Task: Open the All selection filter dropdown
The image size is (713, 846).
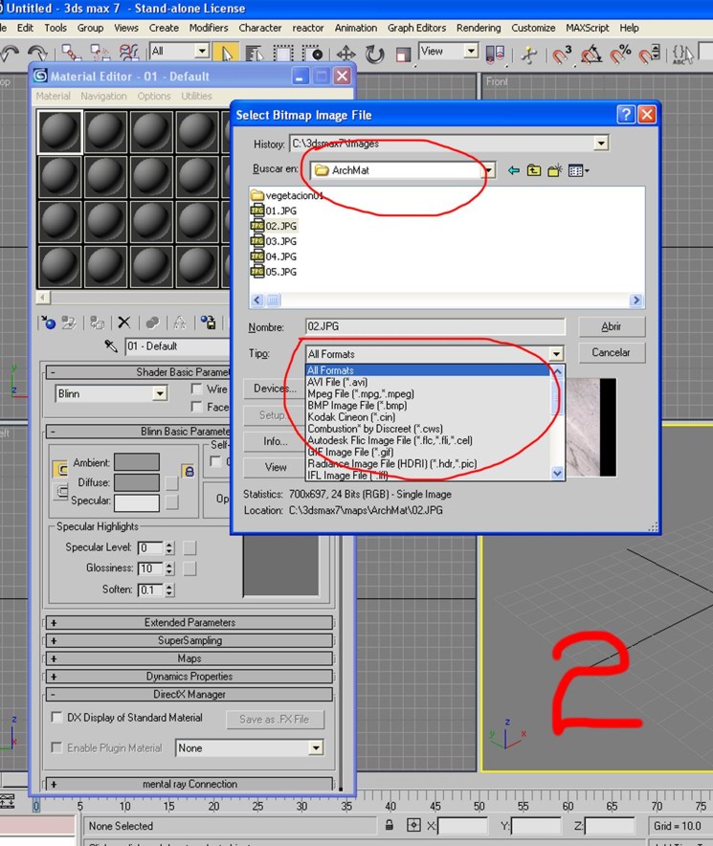Action: coord(202,51)
